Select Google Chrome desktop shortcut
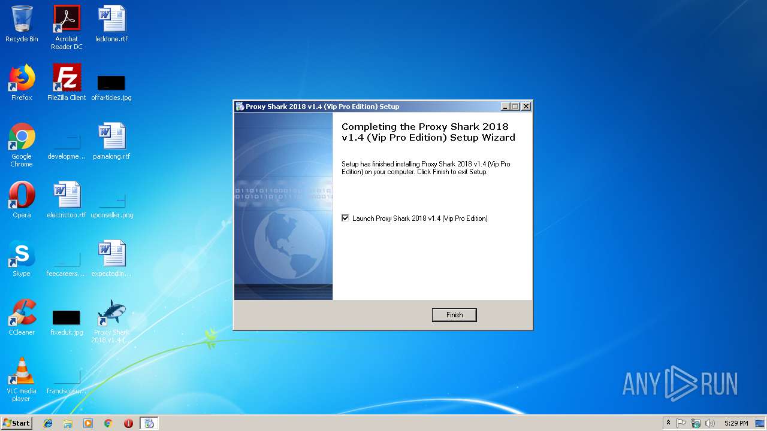767x431 pixels. [x=22, y=145]
